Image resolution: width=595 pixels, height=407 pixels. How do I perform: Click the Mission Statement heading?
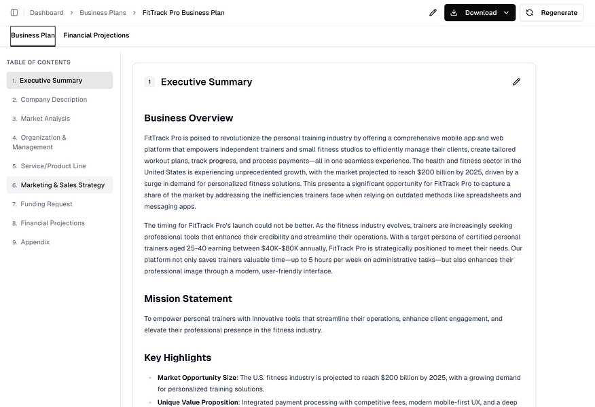click(x=188, y=298)
